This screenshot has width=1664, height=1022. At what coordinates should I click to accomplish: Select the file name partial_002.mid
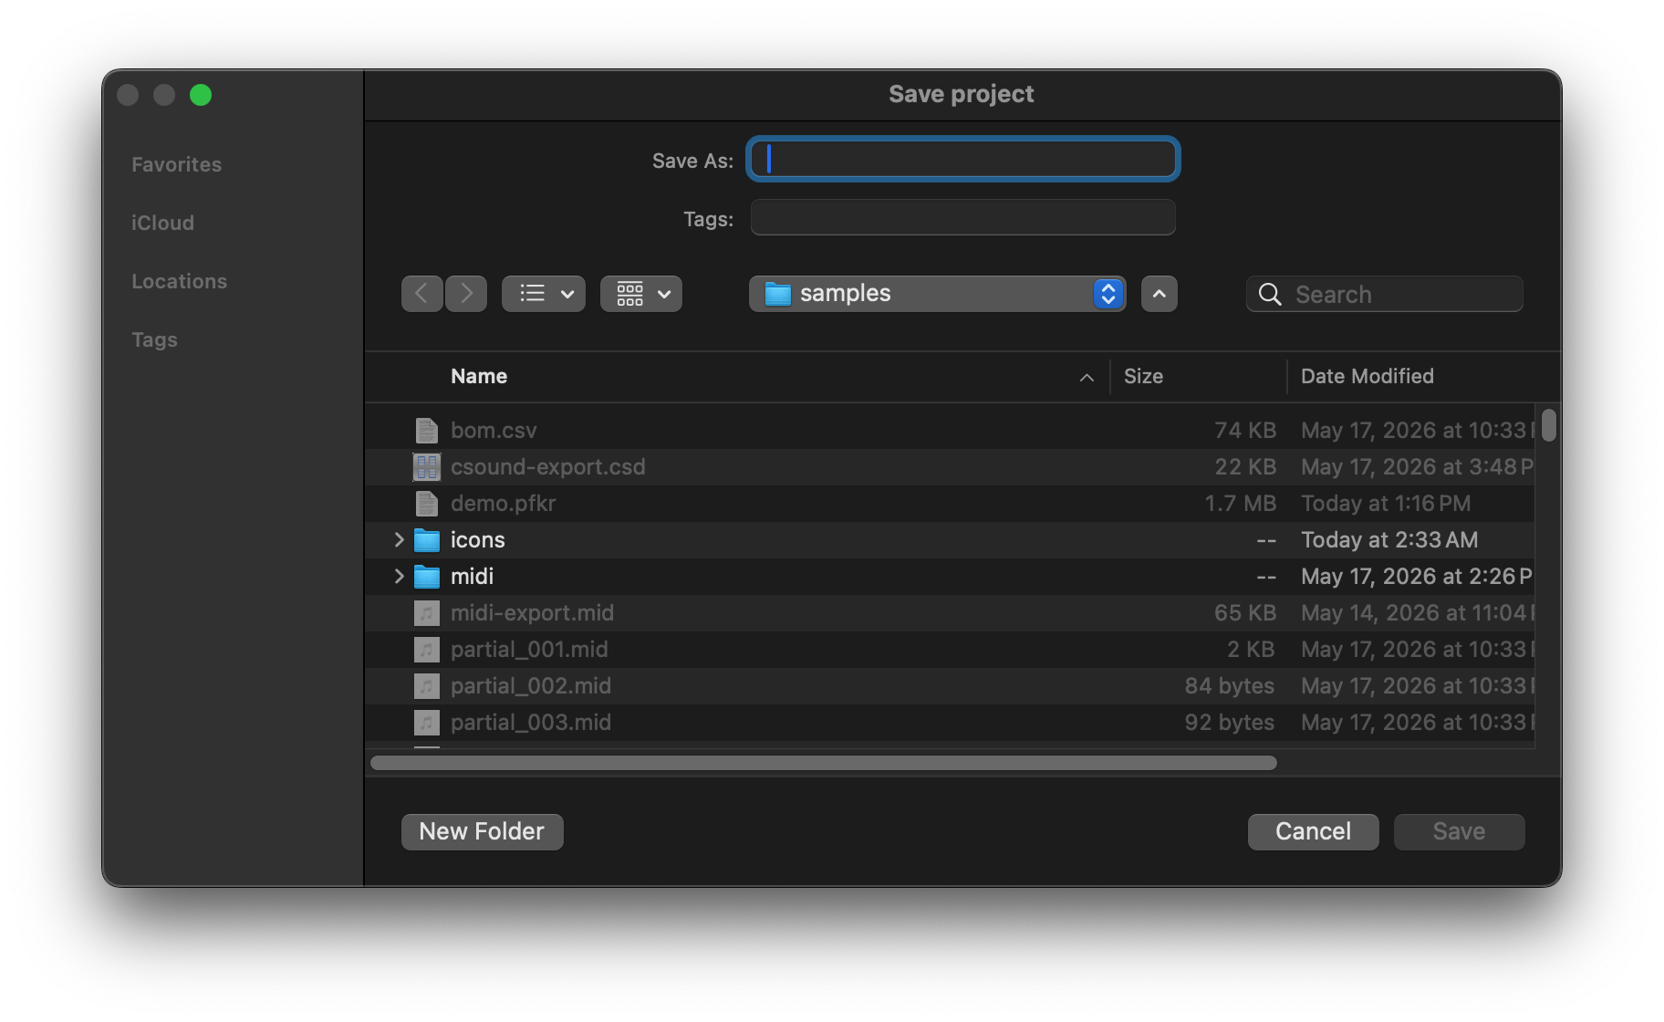point(531,685)
